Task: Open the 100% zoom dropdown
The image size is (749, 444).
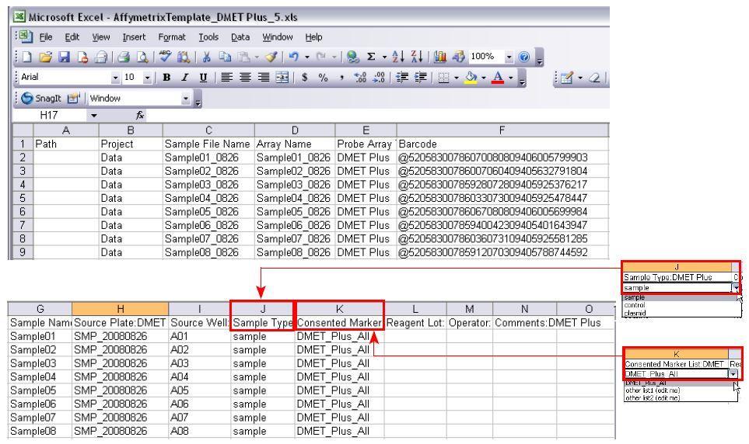Action: (x=509, y=57)
